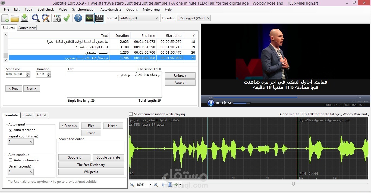Check Select current subtitle while playing
This screenshot has height=193, width=371.
coord(131,114)
